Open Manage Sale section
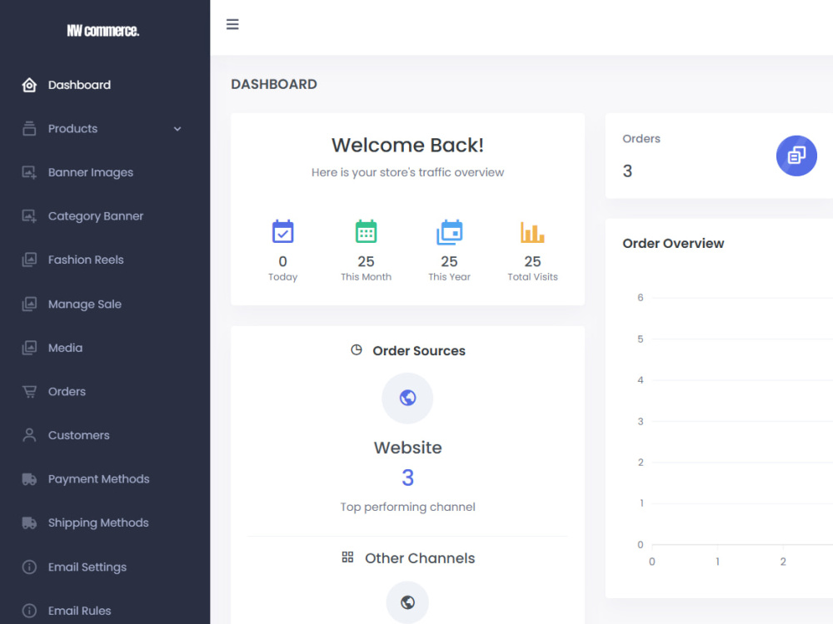Image resolution: width=833 pixels, height=624 pixels. (x=85, y=304)
